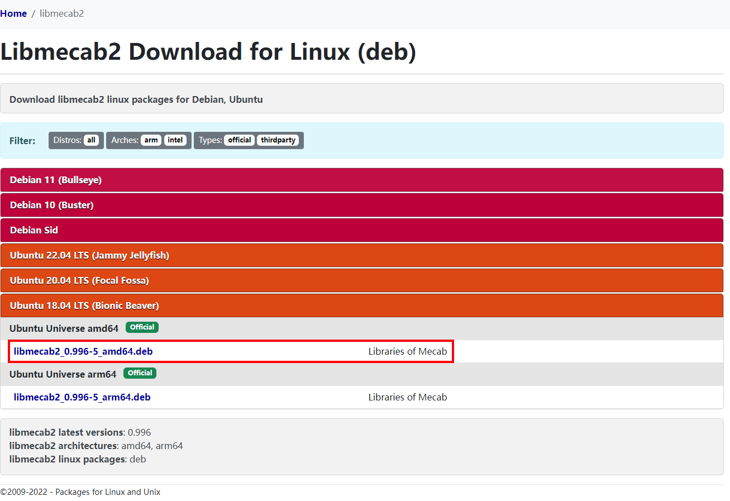This screenshot has width=730, height=501.
Task: Select the Ubuntu Universe amd64 repository row
Action: (64, 328)
